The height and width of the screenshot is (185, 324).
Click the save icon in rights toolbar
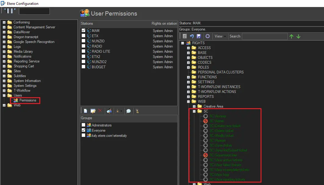pyautogui.click(x=199, y=36)
